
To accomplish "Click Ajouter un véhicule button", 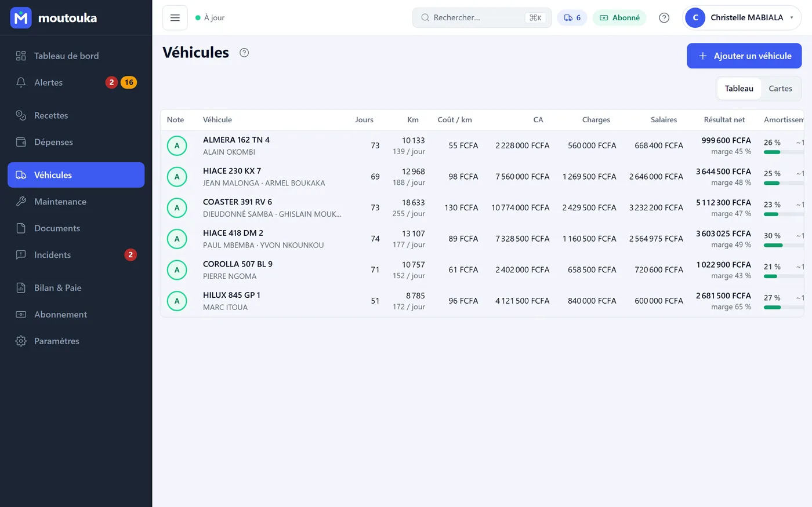I will (744, 56).
